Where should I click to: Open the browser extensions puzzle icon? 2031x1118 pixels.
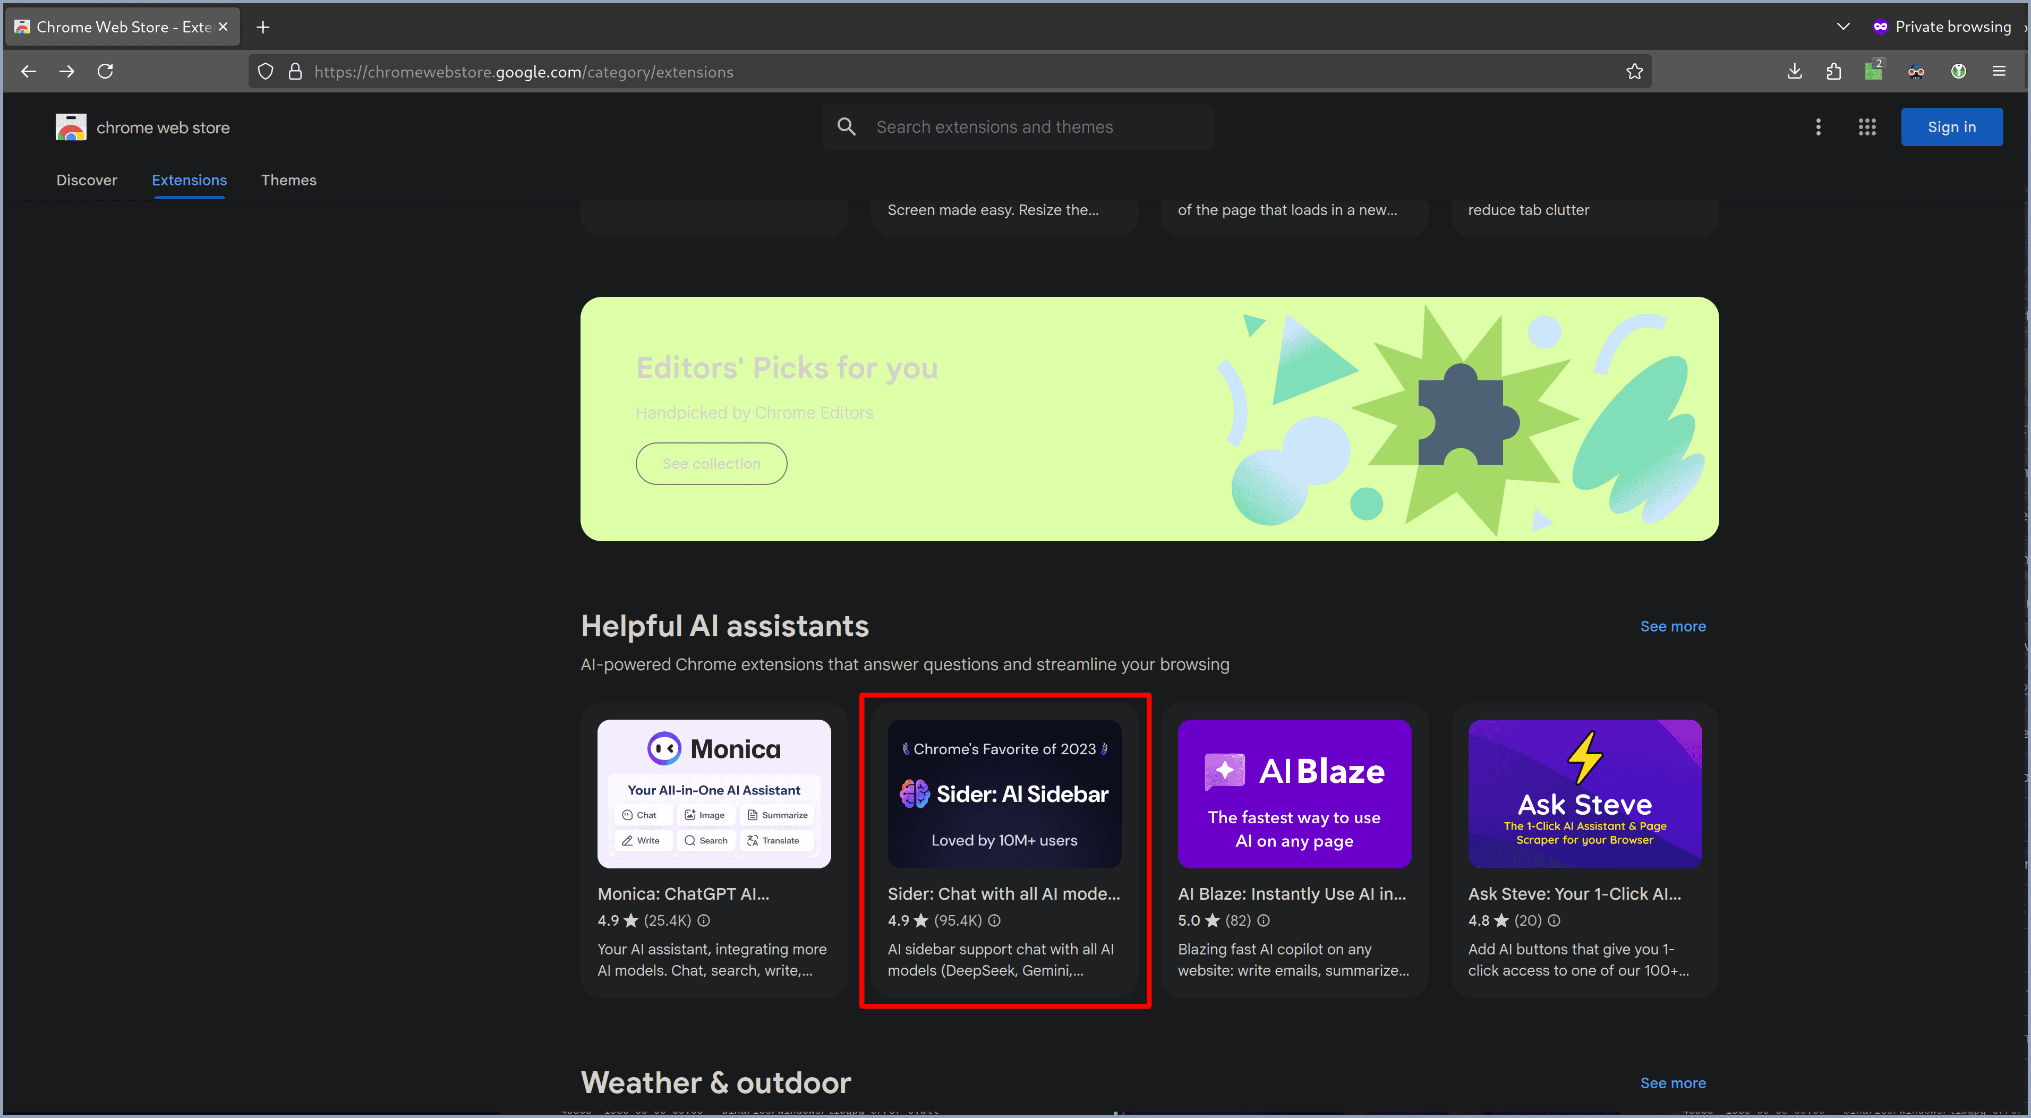coord(1834,72)
